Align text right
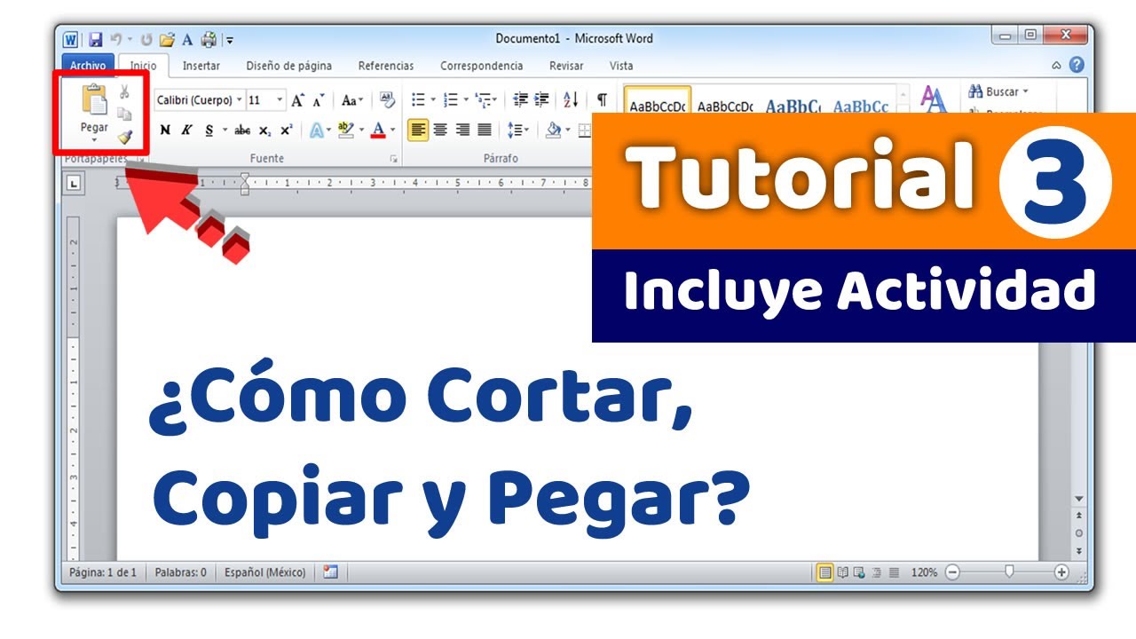This screenshot has width=1136, height=639. 462,130
